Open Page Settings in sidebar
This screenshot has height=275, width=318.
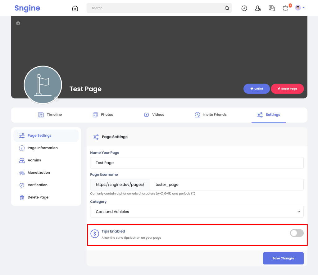46,135
